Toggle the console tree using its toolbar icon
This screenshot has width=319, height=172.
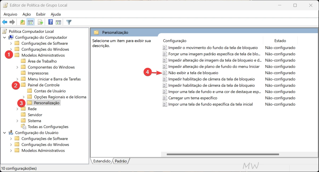[31, 22]
